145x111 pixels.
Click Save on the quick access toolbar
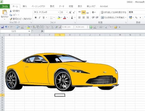(x=2, y=27)
